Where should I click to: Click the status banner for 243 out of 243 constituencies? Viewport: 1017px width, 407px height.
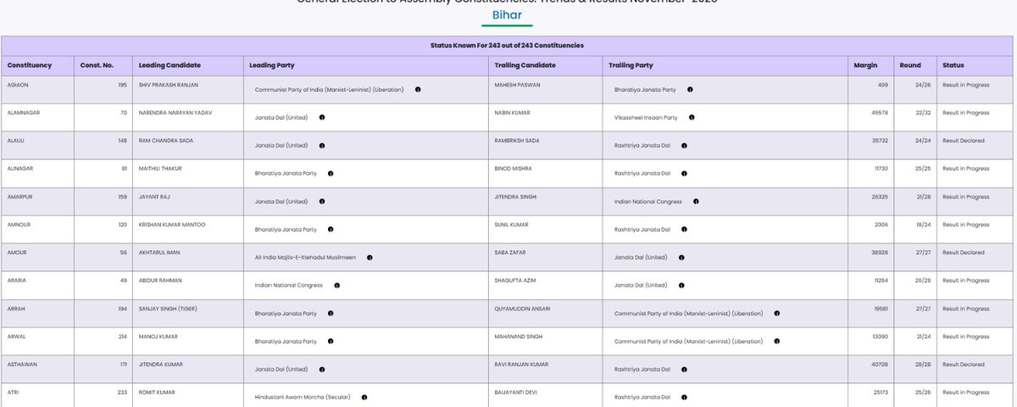click(508, 45)
